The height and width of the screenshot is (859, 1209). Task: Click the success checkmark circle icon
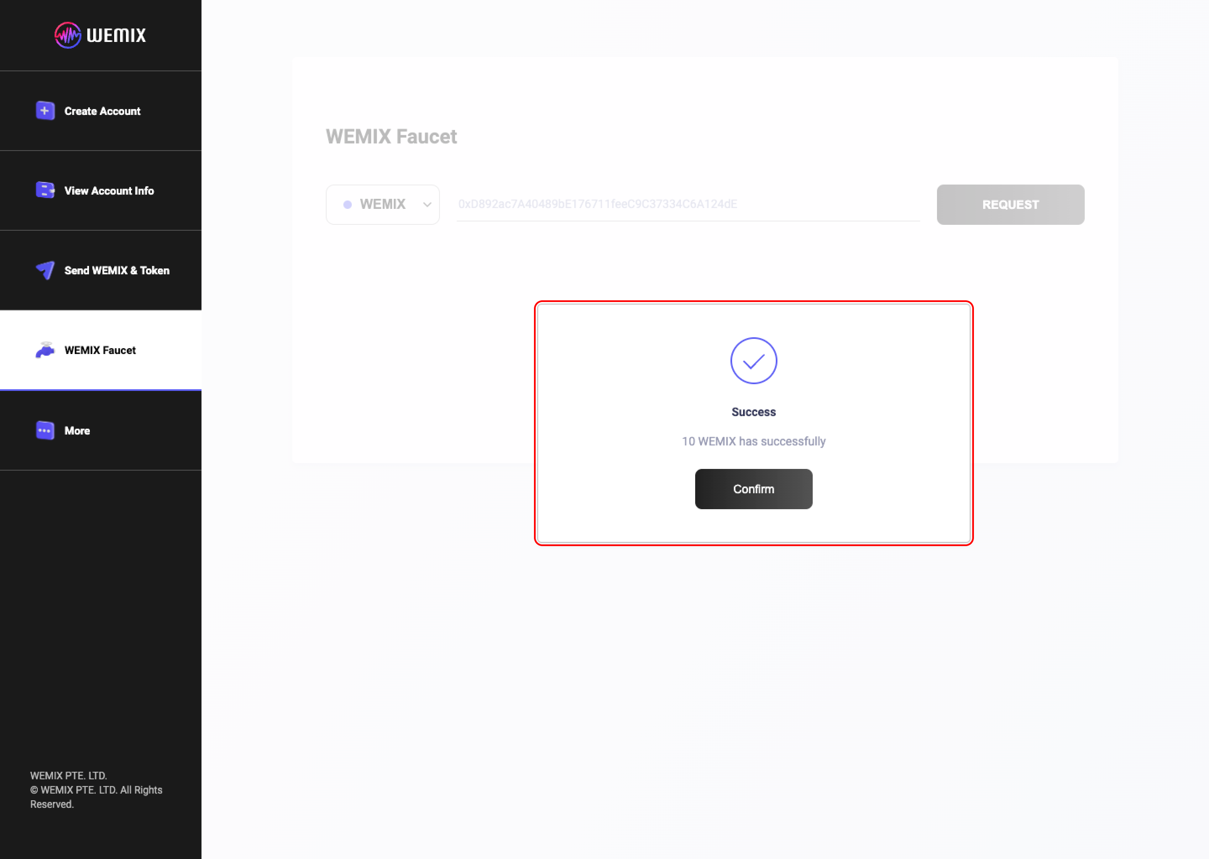tap(753, 361)
